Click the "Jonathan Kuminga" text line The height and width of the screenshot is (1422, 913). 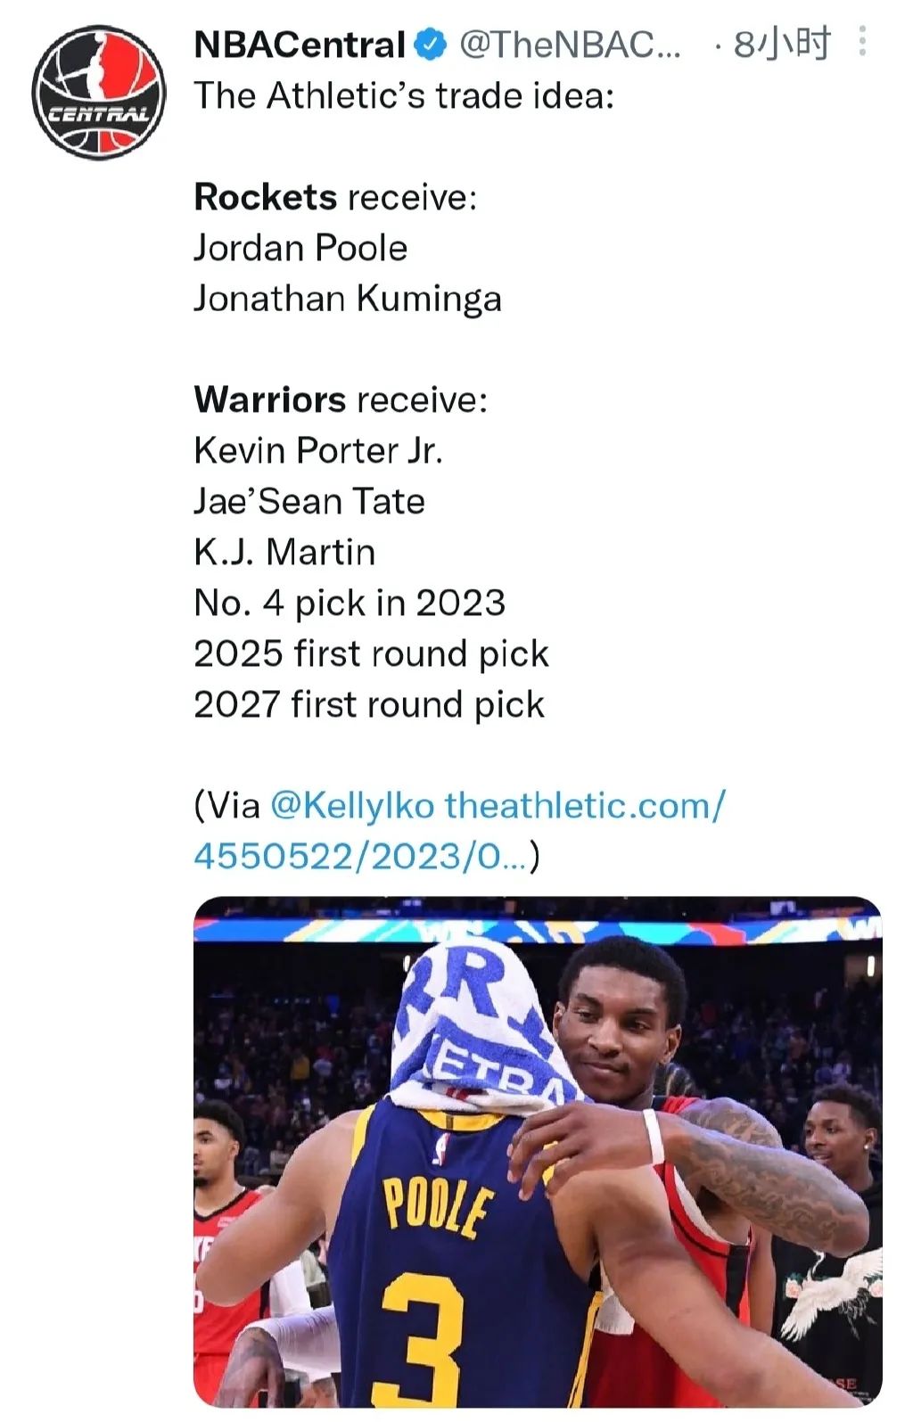348,299
